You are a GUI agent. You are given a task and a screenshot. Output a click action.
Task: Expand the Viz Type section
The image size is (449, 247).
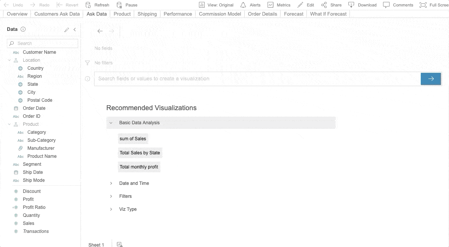(x=111, y=209)
